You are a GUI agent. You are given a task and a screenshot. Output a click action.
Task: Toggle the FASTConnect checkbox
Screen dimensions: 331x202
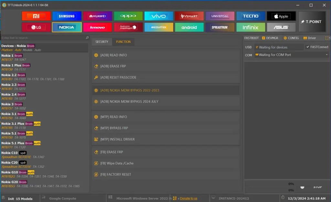[x=307, y=47]
